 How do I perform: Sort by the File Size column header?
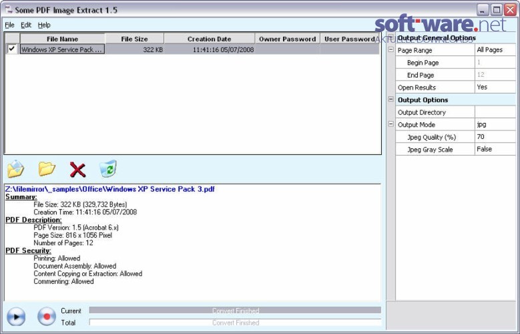point(134,39)
